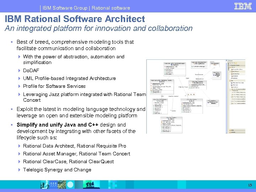Click the 'Profile for Software Services' line
The image size is (256, 192).
click(54, 86)
